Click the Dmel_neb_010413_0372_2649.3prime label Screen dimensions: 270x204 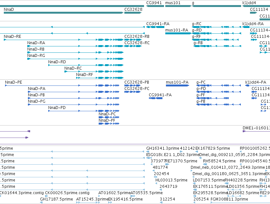(227, 167)
